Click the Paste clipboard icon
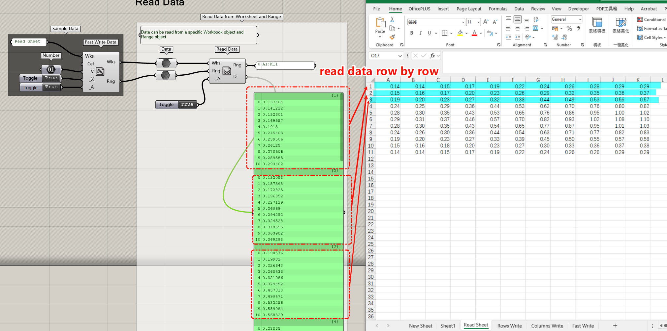This screenshot has height=331, width=667. [x=380, y=22]
